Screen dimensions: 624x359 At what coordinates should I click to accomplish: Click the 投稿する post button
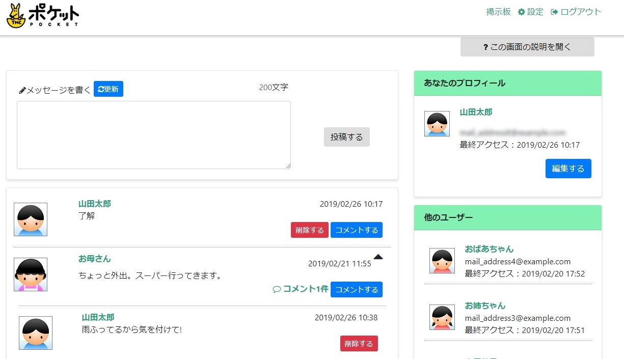tap(346, 136)
